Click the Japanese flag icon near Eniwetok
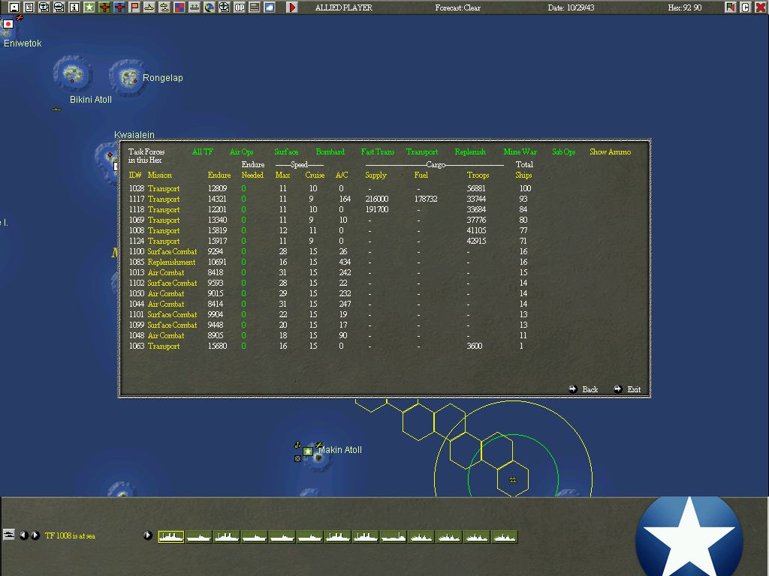769x576 pixels. pos(8,23)
